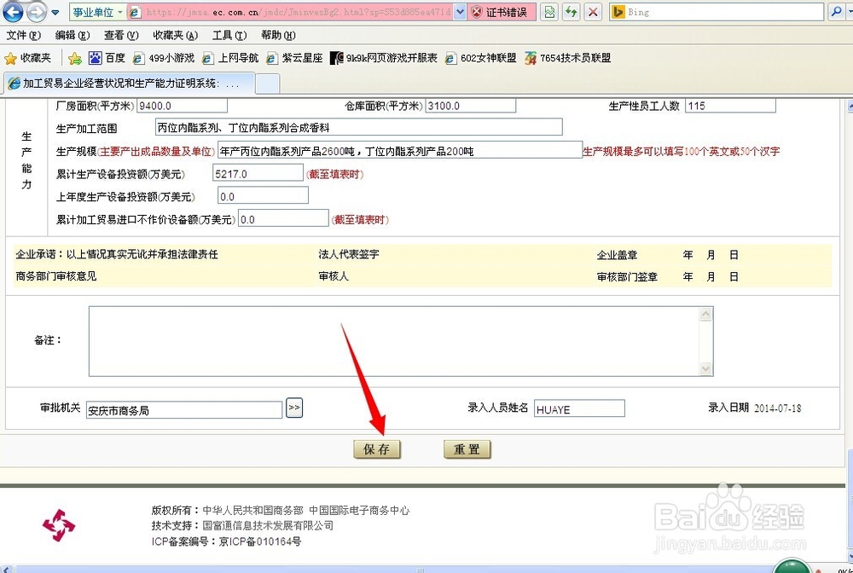Click the red stop loading icon

(x=594, y=12)
